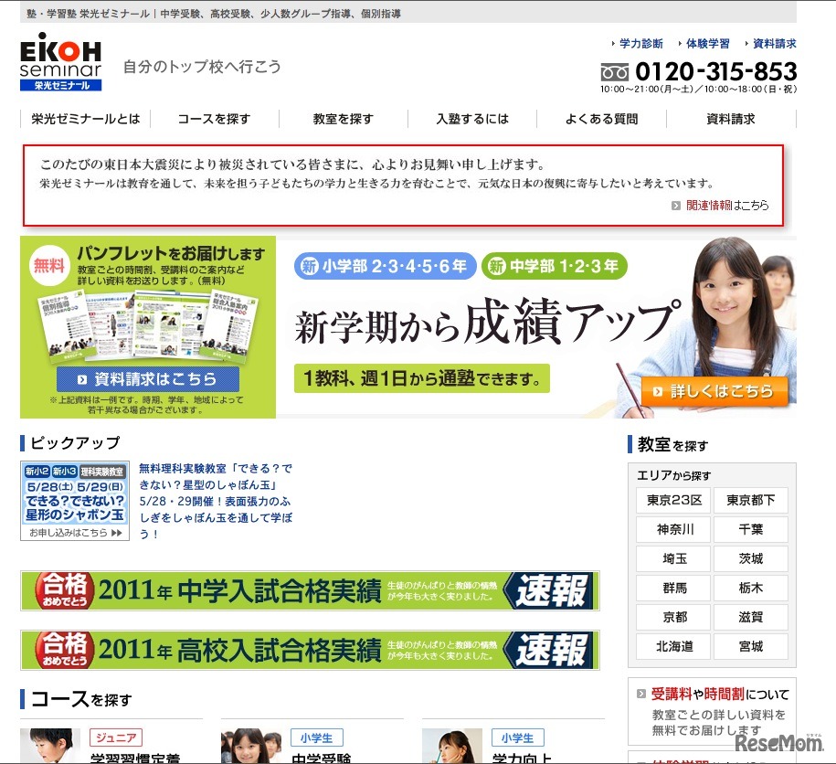The height and width of the screenshot is (764, 836).
Task: Click 速報 badge on 高校入試 banner
Action: point(549,650)
